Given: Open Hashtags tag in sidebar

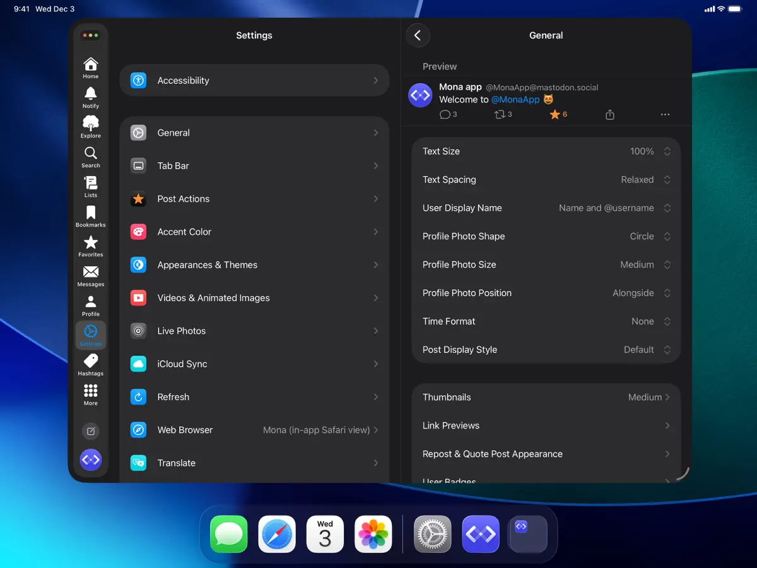Looking at the screenshot, I should click(91, 365).
